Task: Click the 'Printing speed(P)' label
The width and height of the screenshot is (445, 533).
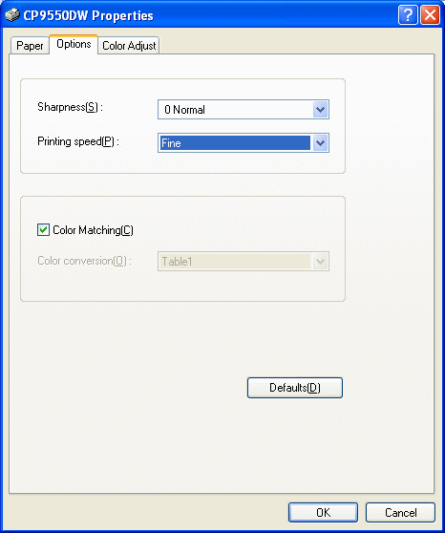Action: (x=78, y=141)
